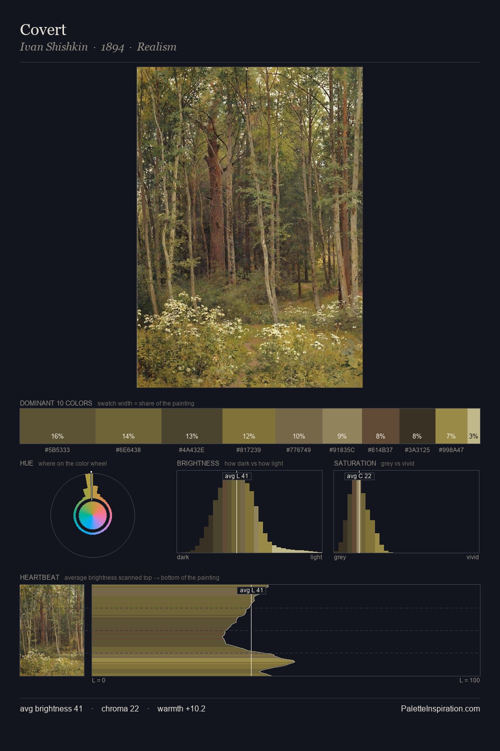Click the 'warmth +10.2' footer stat
Image resolution: width=500 pixels, height=751 pixels.
coord(181,708)
